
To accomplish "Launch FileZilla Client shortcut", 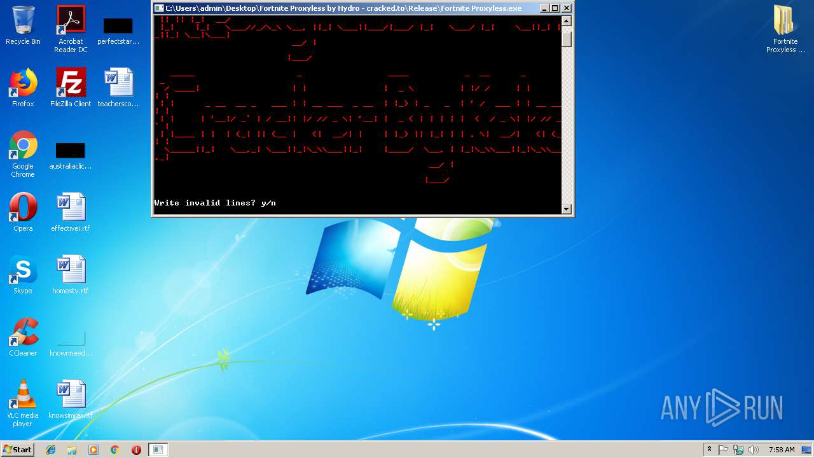I will [x=71, y=88].
